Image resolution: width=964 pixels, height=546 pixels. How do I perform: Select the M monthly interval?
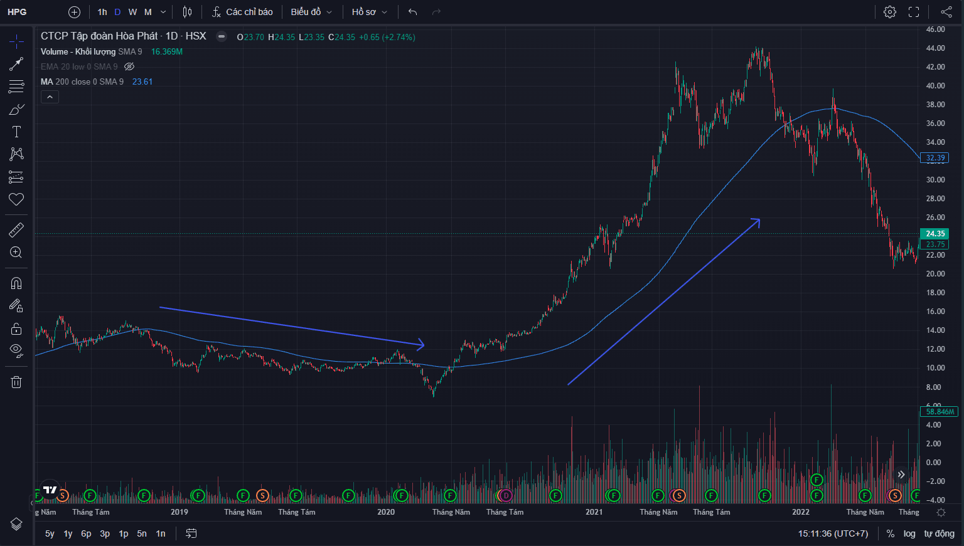coord(148,12)
